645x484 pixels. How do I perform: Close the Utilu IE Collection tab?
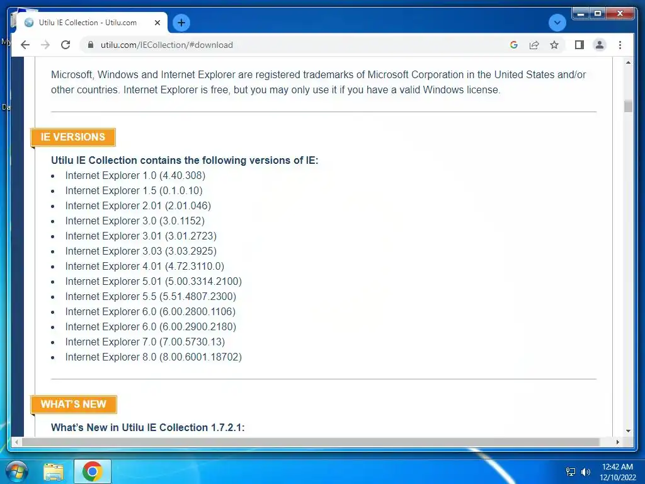pos(157,23)
